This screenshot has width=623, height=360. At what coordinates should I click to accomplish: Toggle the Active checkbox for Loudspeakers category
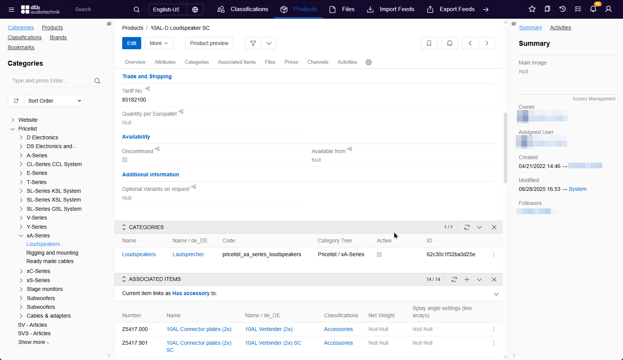[379, 255]
